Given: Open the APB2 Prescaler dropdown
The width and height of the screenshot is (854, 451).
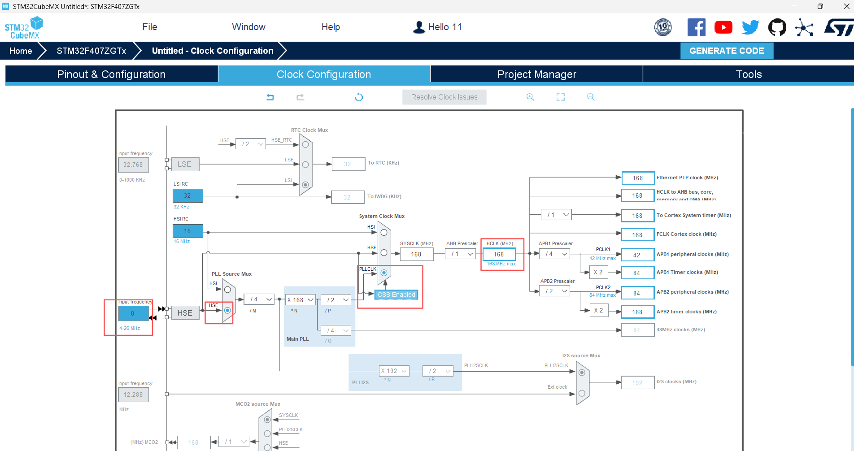Looking at the screenshot, I should 555,291.
